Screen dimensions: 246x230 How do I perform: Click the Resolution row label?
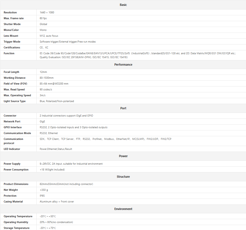10,13
